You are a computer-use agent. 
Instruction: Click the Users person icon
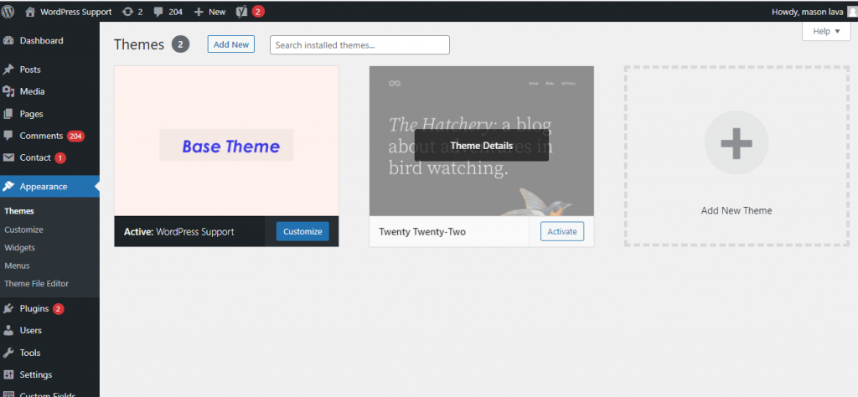coord(8,330)
